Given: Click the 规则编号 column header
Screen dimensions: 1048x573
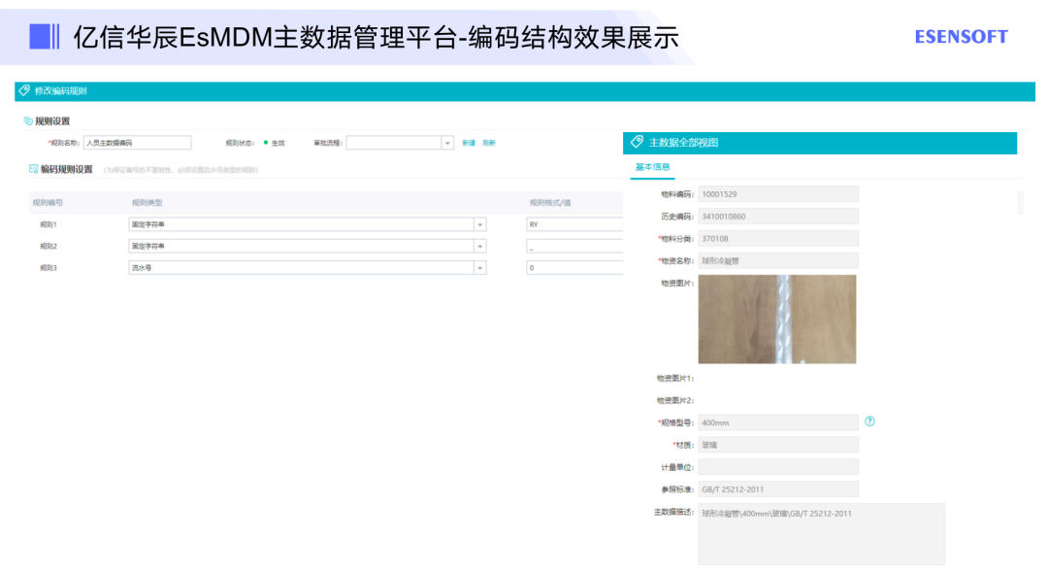Looking at the screenshot, I should pyautogui.click(x=49, y=203).
